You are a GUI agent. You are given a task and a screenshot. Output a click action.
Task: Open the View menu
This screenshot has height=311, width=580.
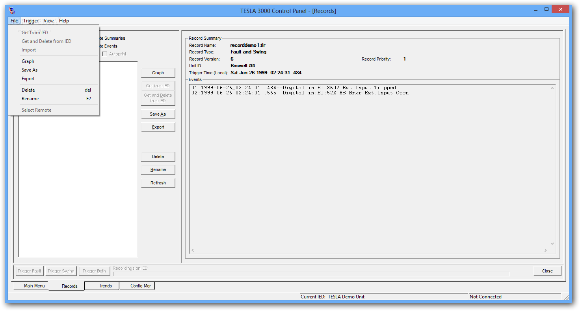[49, 21]
